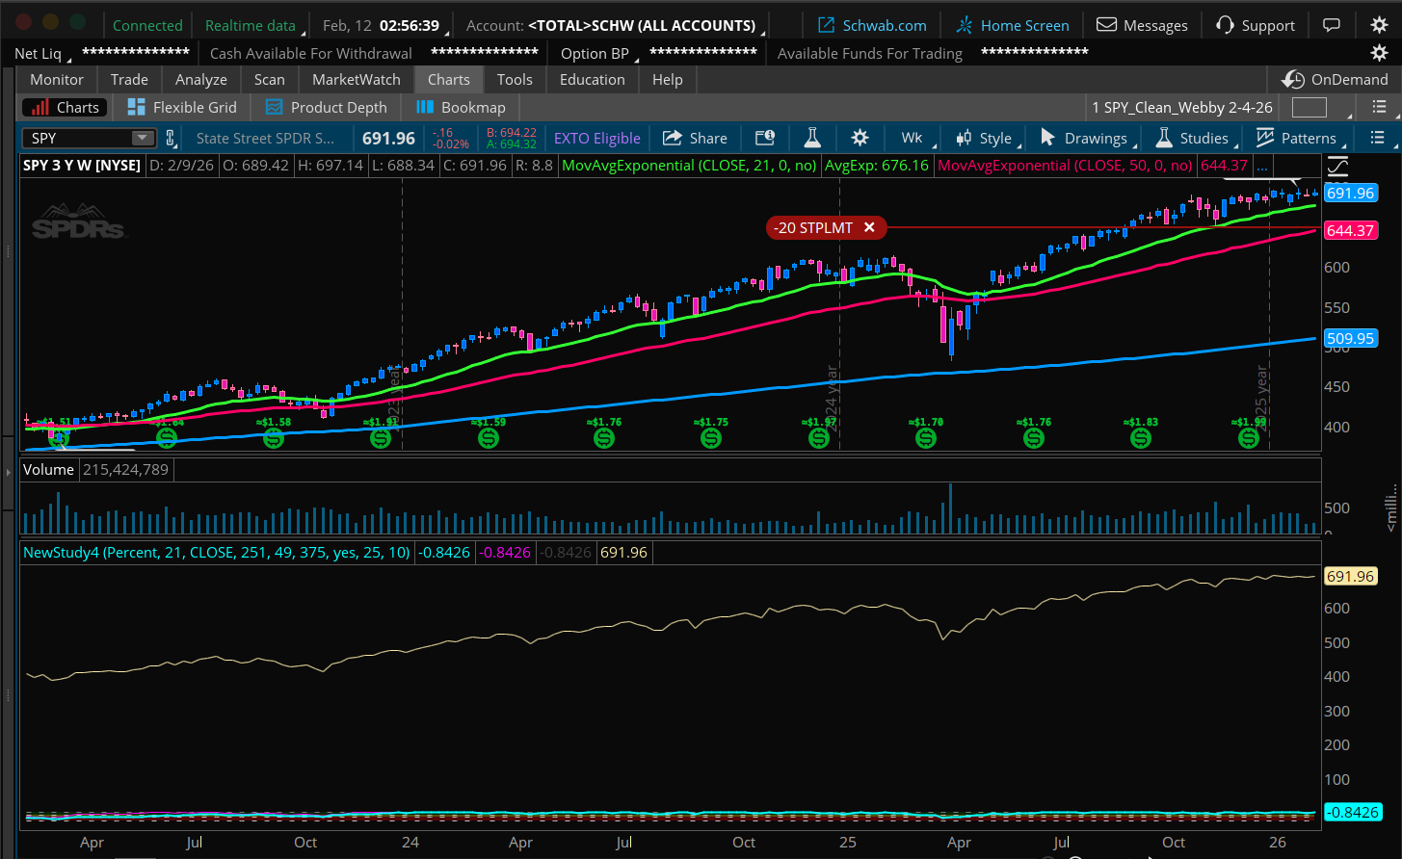
Task: Click the Messages button
Action: [1143, 25]
